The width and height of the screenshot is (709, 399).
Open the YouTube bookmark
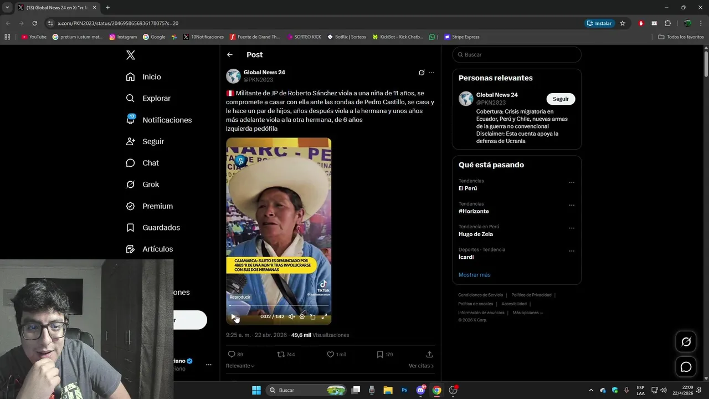(34, 37)
